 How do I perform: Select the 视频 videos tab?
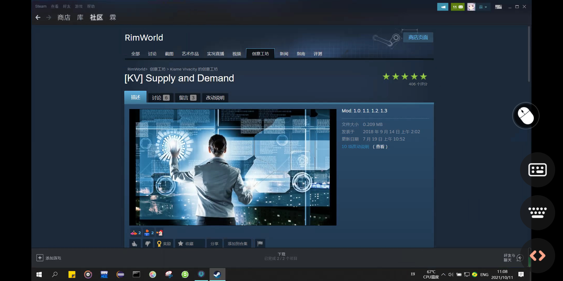coord(237,54)
